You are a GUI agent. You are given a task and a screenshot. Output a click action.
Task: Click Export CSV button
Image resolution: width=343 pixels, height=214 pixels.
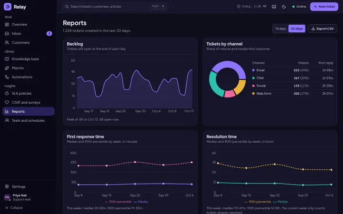click(323, 29)
